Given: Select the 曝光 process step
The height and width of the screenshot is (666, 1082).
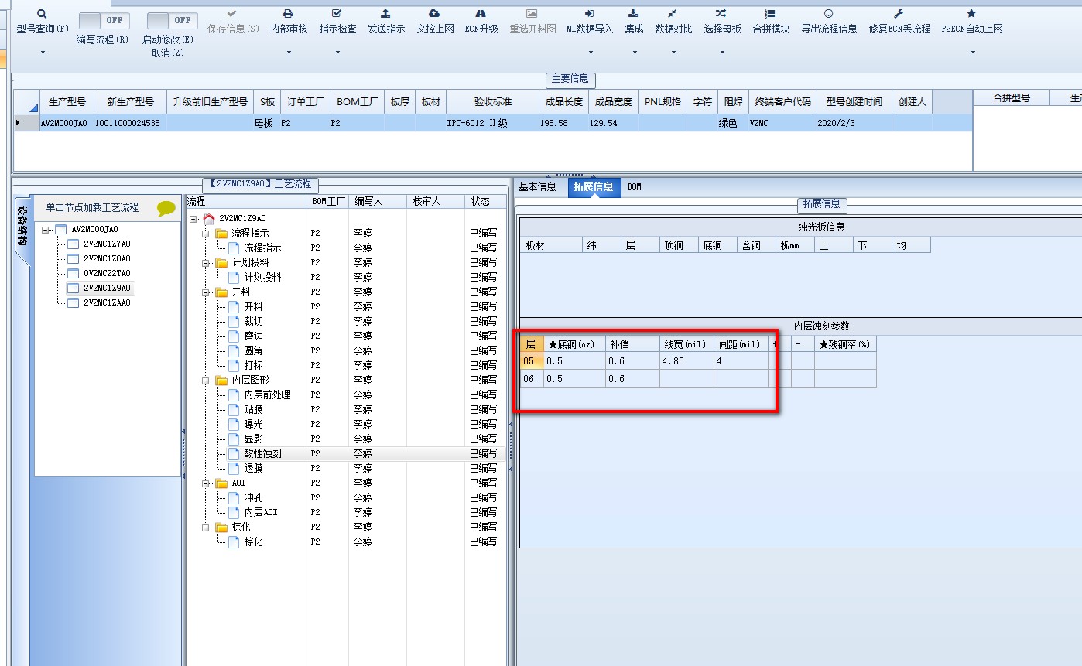Looking at the screenshot, I should point(253,424).
